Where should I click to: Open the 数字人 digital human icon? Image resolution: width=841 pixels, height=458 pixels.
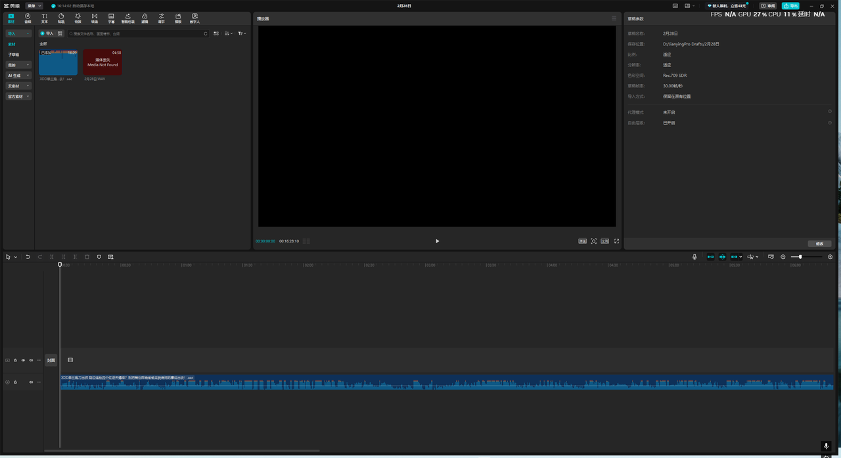pyautogui.click(x=194, y=18)
